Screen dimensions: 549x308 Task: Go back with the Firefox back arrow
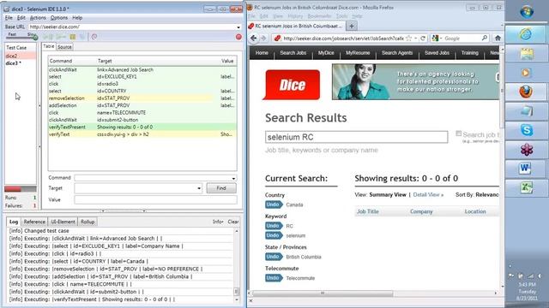(x=254, y=38)
